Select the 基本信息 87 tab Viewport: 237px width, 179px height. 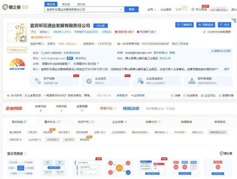[x=19, y=122]
